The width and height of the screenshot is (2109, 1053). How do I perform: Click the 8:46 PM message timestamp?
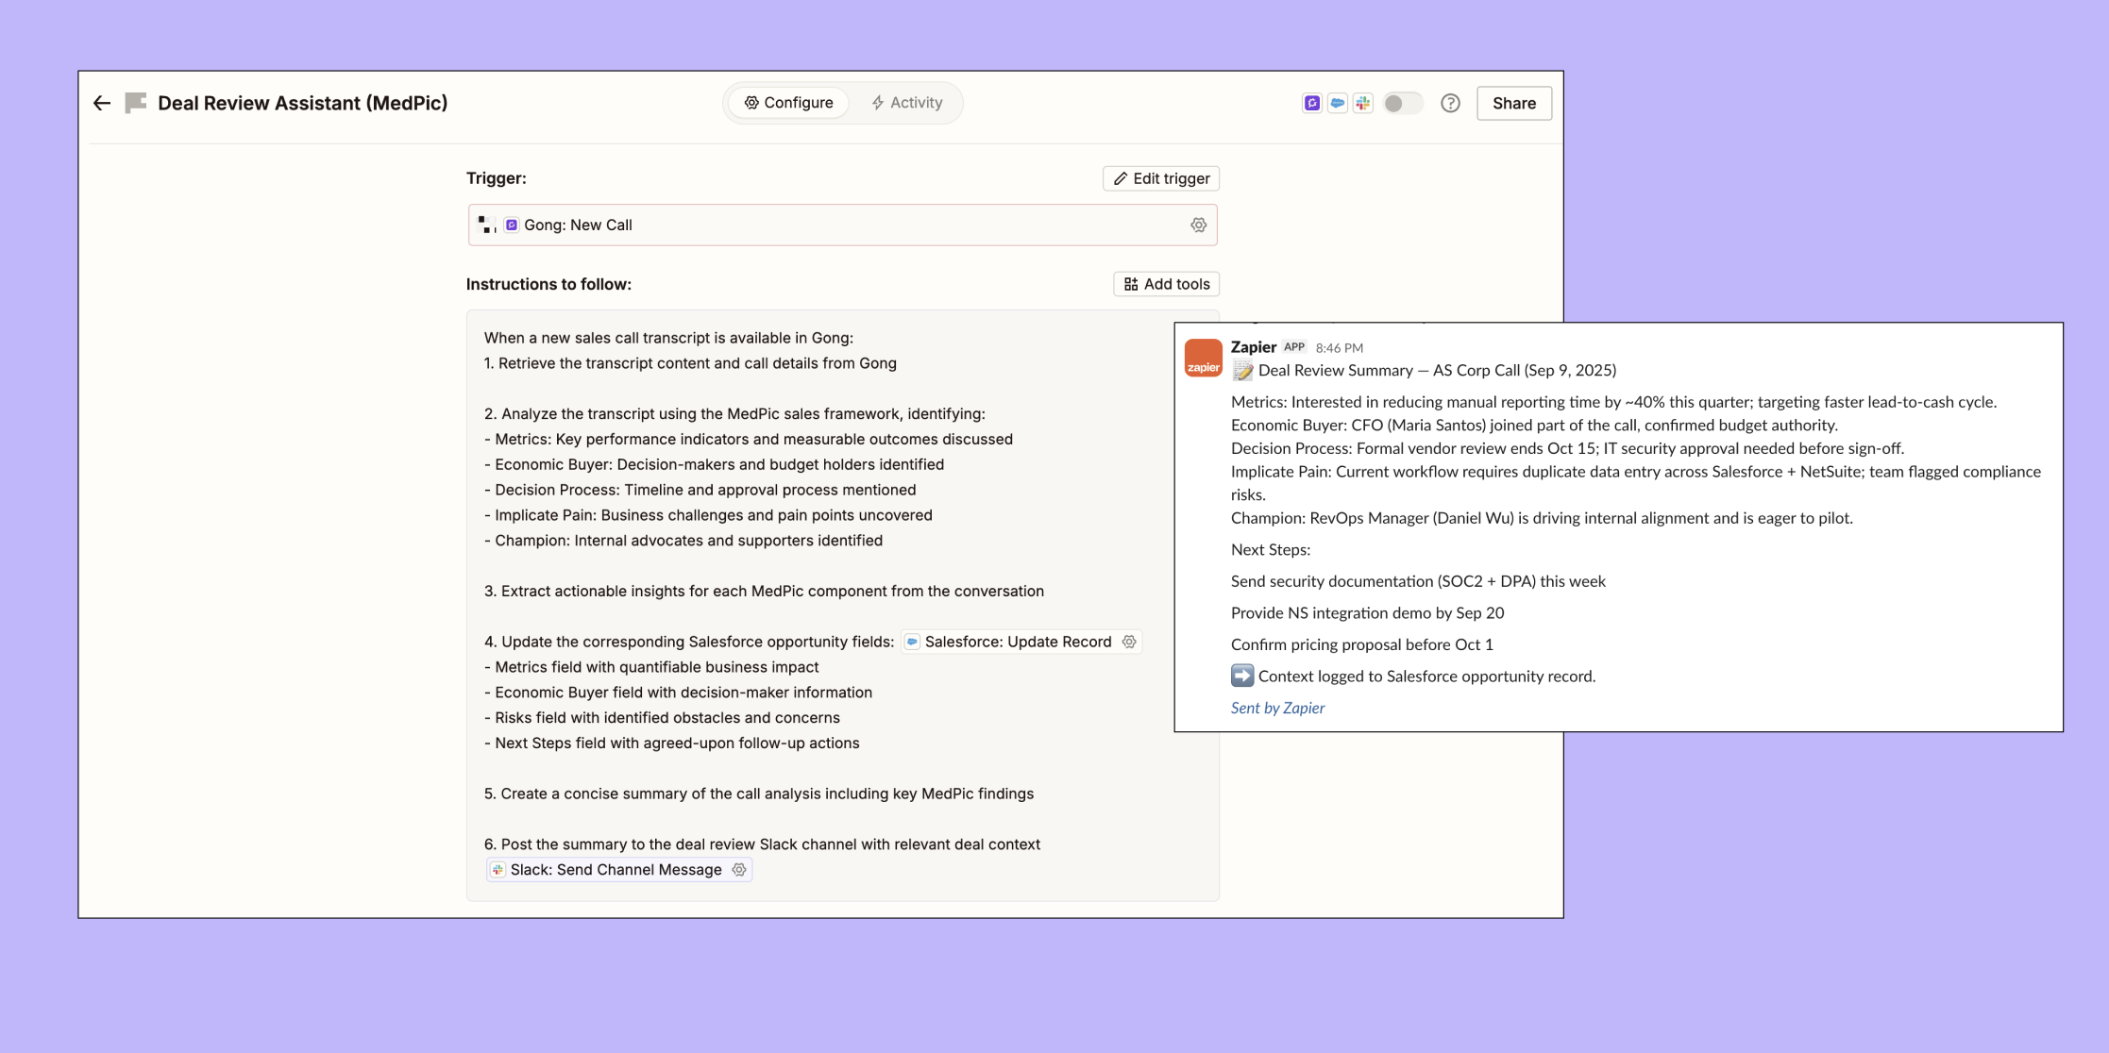click(x=1340, y=348)
